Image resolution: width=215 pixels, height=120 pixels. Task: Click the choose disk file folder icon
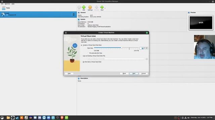(146, 59)
